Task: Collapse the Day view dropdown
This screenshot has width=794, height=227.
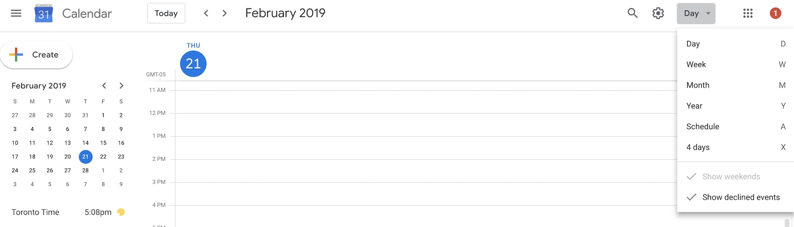Action: point(696,13)
